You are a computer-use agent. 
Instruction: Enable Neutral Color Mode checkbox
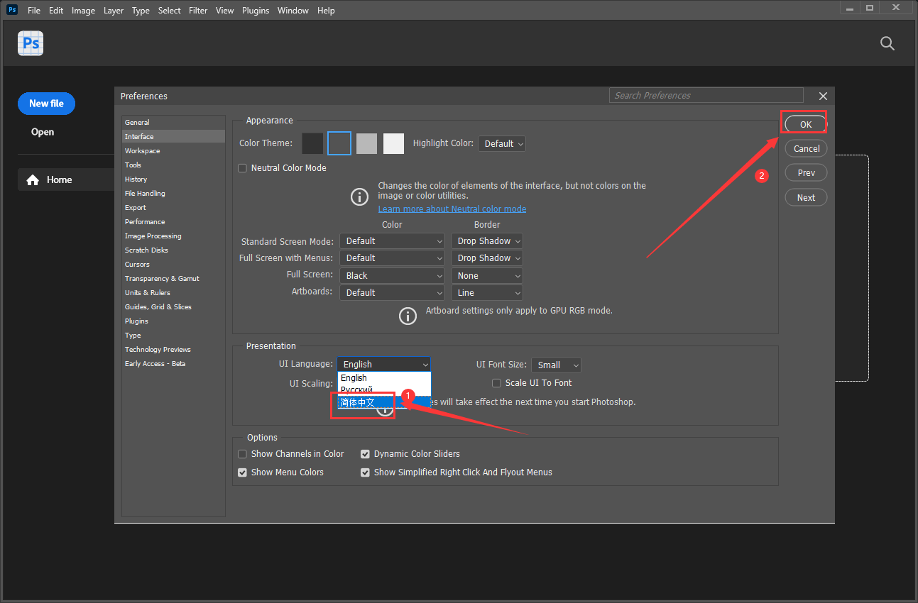pyautogui.click(x=242, y=168)
